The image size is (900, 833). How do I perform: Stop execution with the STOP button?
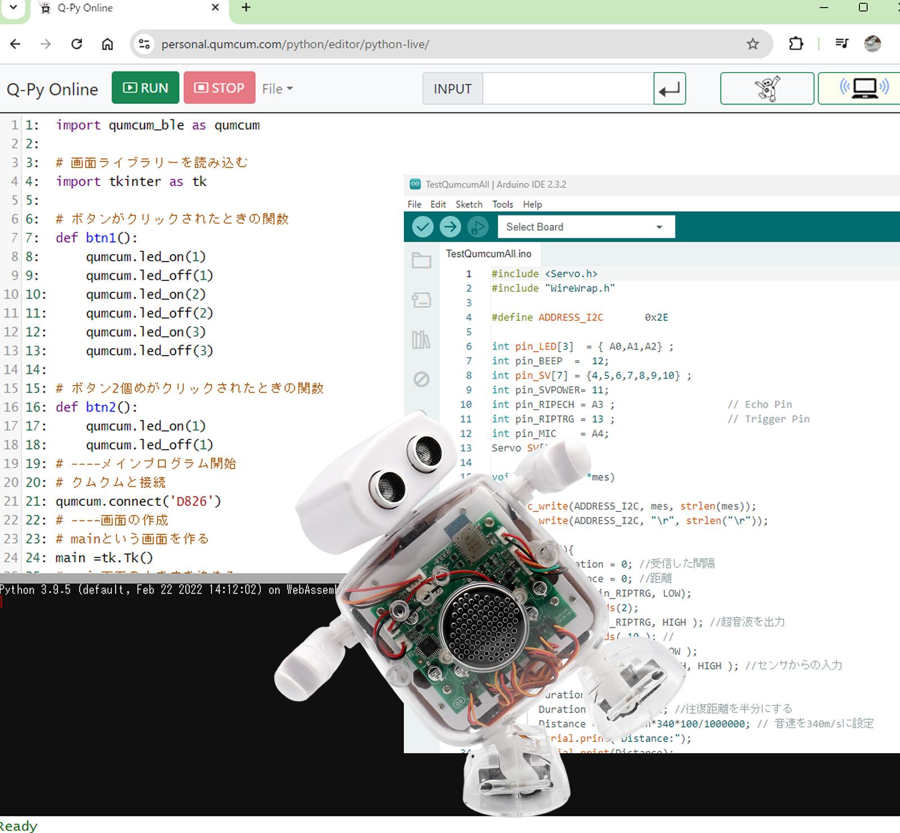click(x=219, y=88)
